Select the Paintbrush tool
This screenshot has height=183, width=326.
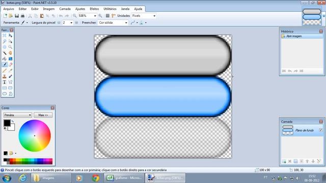click(x=5, y=65)
